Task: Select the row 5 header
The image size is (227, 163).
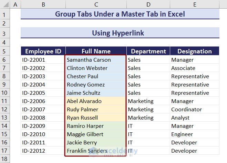Action: [5, 51]
